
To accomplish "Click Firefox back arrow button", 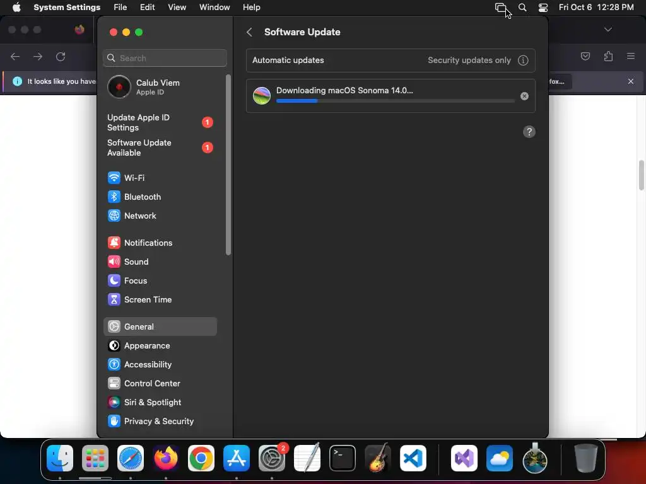I will coord(15,57).
